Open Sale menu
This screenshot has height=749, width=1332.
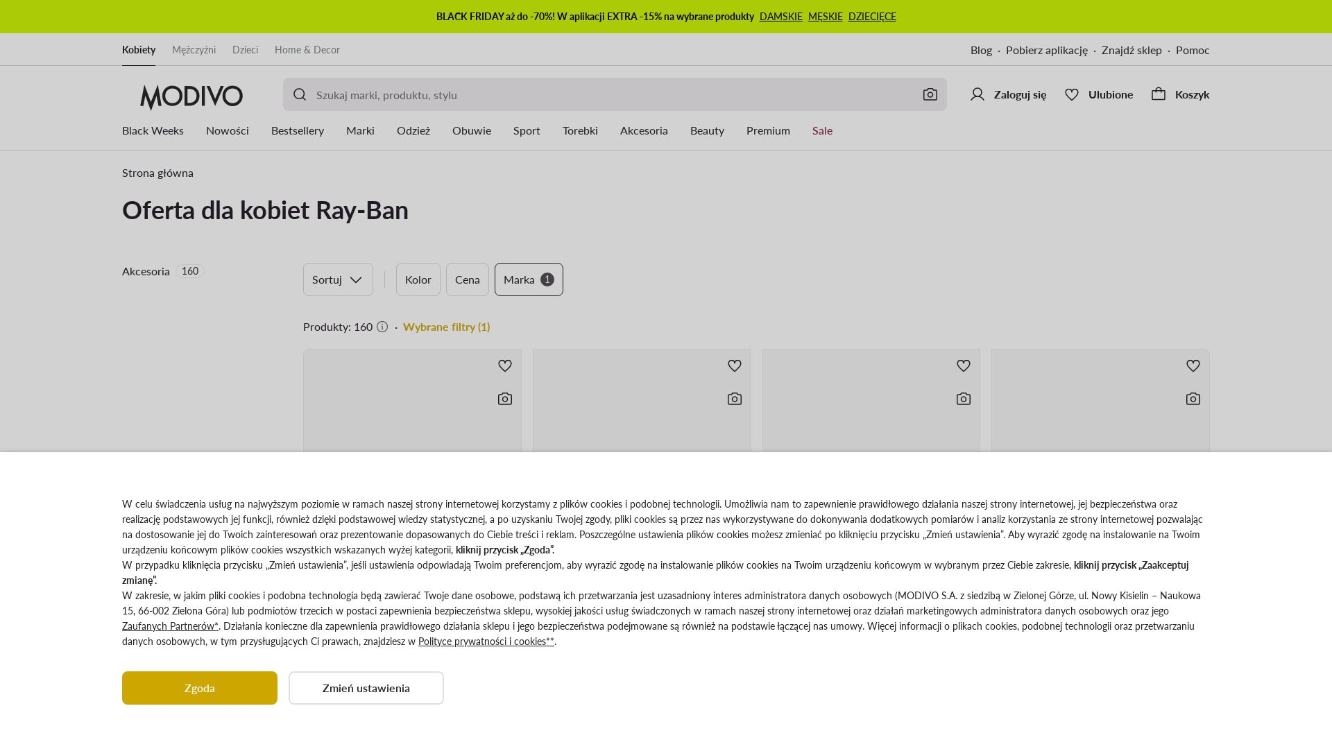pos(822,130)
